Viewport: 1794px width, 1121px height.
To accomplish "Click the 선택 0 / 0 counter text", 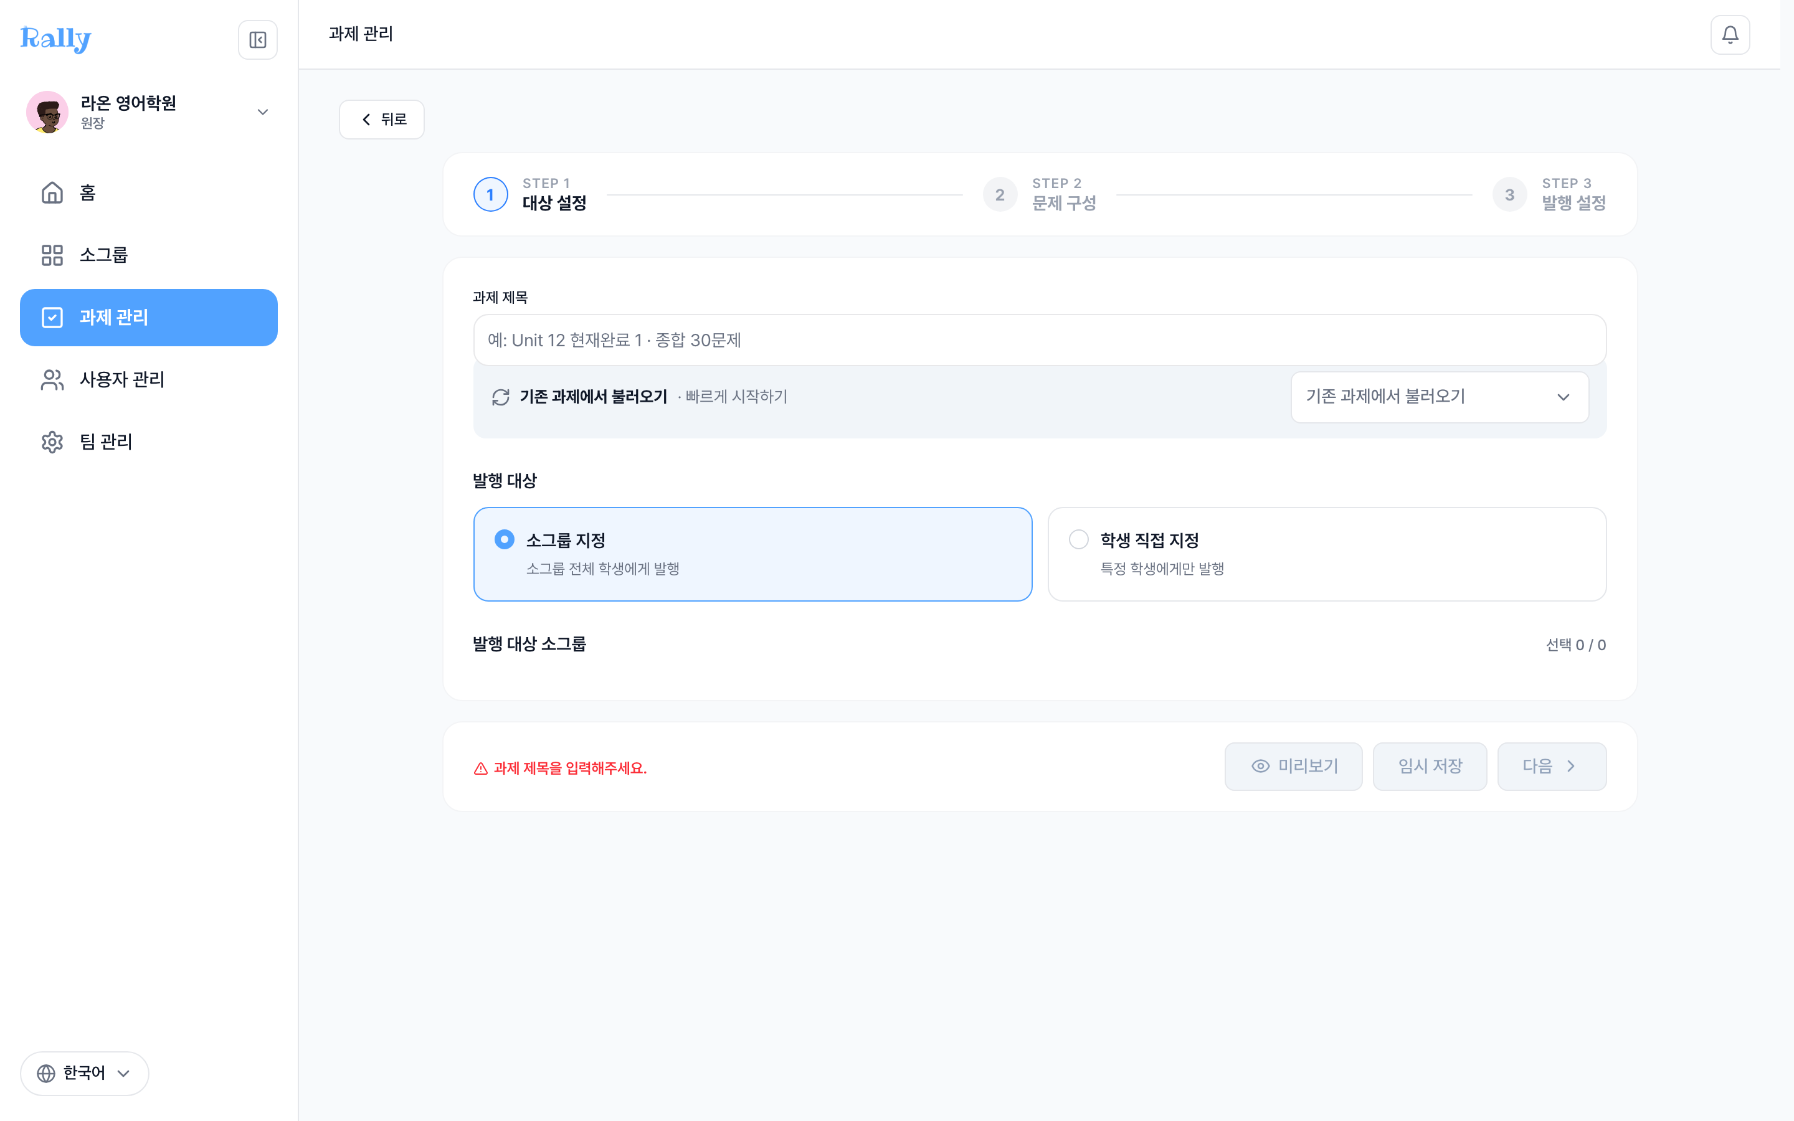I will (x=1575, y=645).
